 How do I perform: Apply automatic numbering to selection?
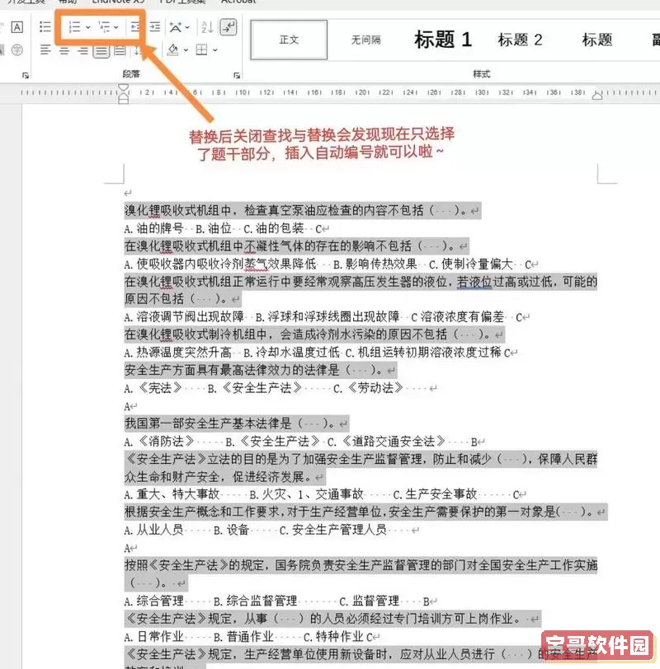pos(75,27)
